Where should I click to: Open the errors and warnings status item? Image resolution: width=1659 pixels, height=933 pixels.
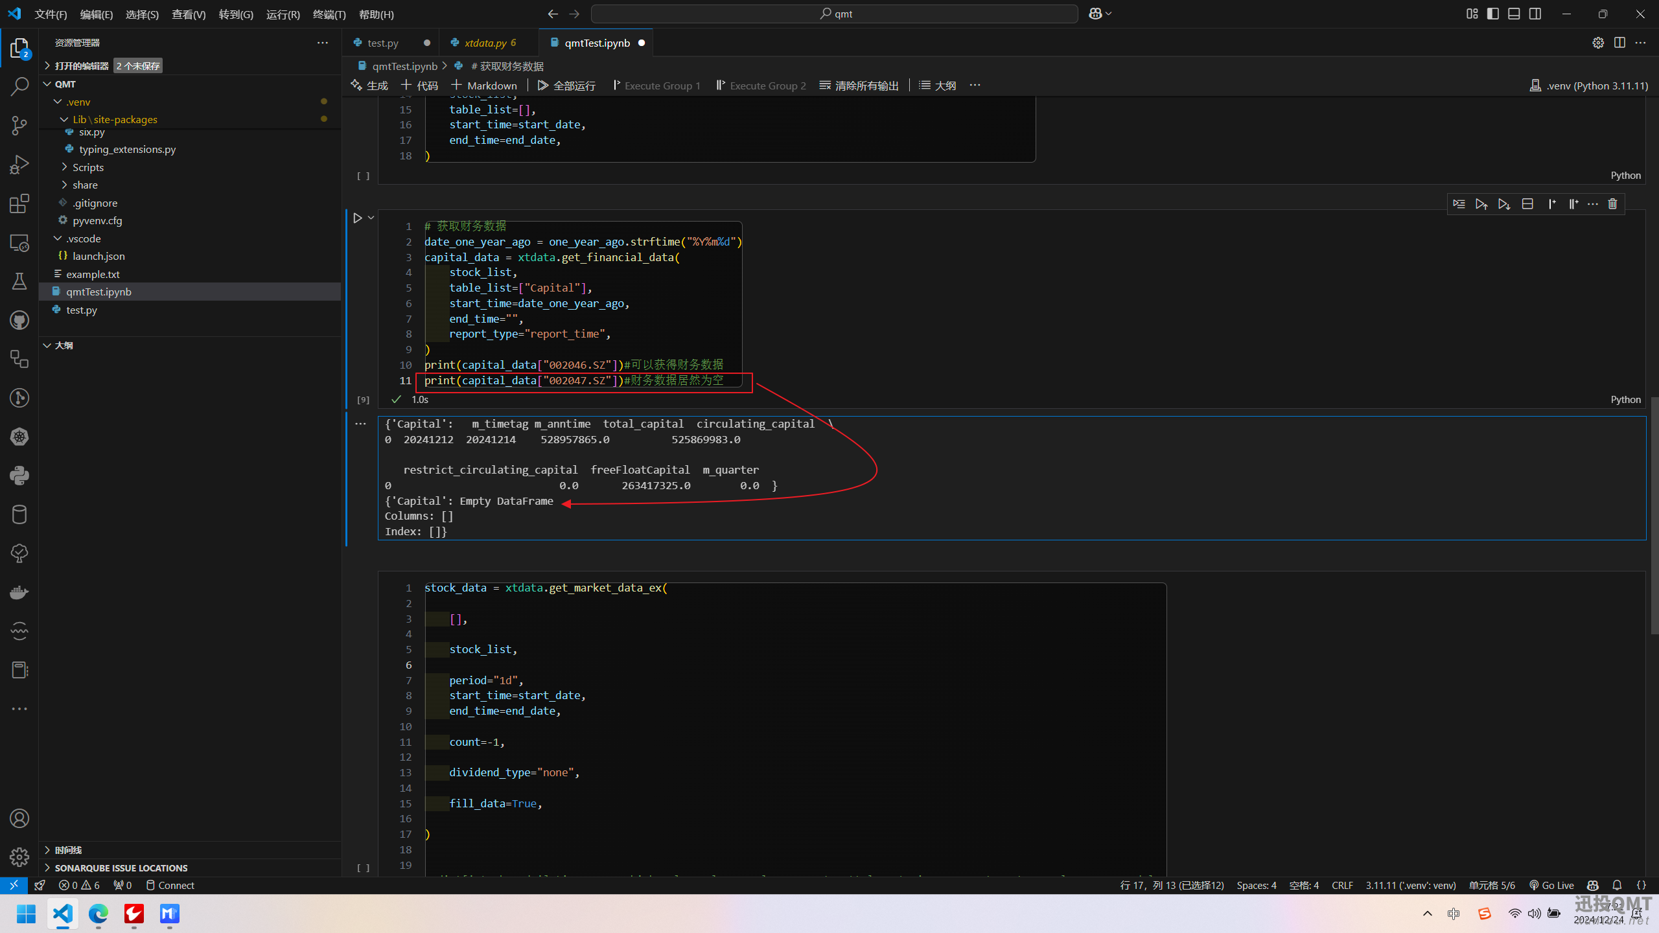pos(79,885)
